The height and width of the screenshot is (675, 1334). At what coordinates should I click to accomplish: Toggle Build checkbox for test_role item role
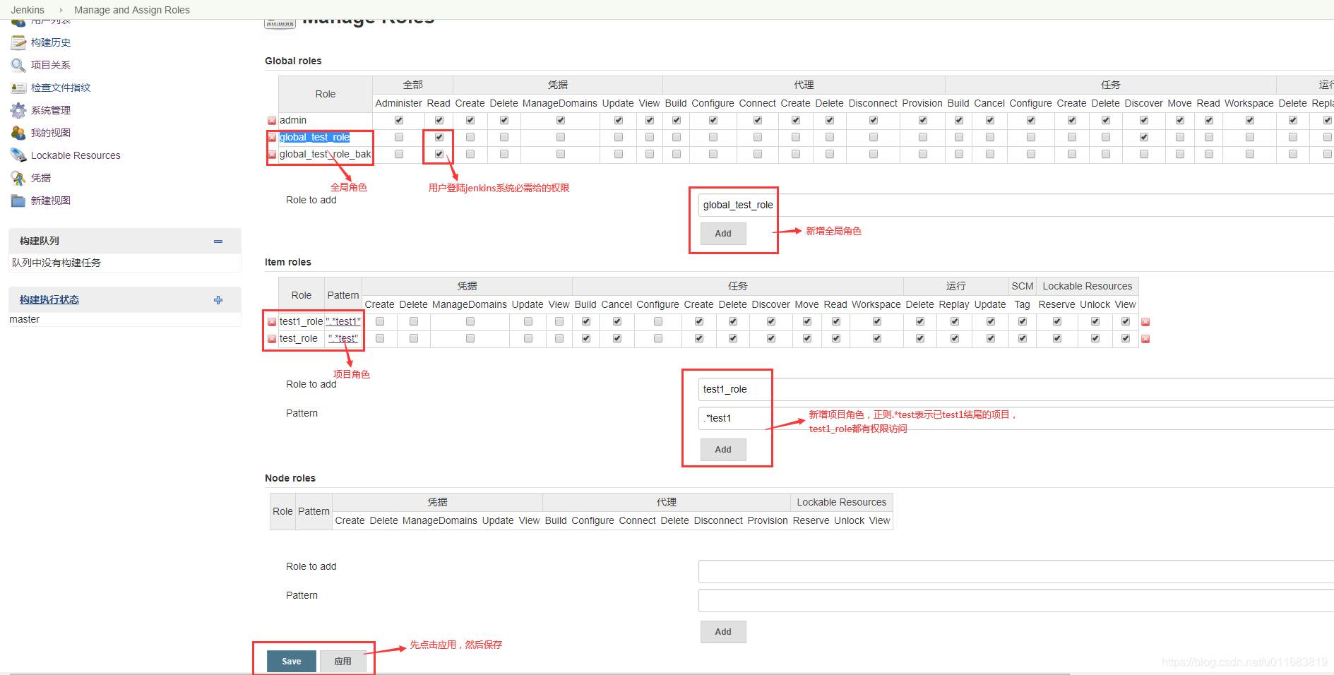click(586, 338)
